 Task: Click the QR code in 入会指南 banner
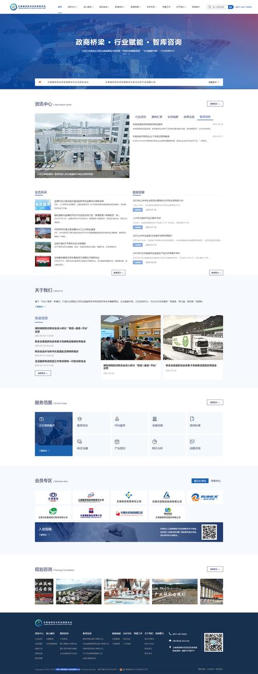click(209, 531)
